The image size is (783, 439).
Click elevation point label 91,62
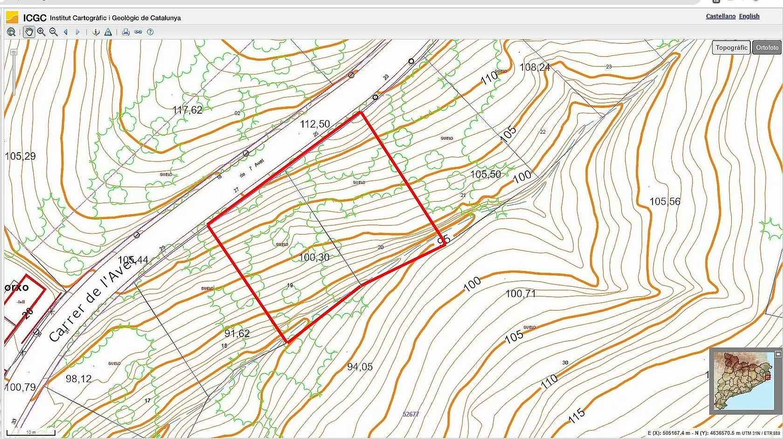pos(237,333)
